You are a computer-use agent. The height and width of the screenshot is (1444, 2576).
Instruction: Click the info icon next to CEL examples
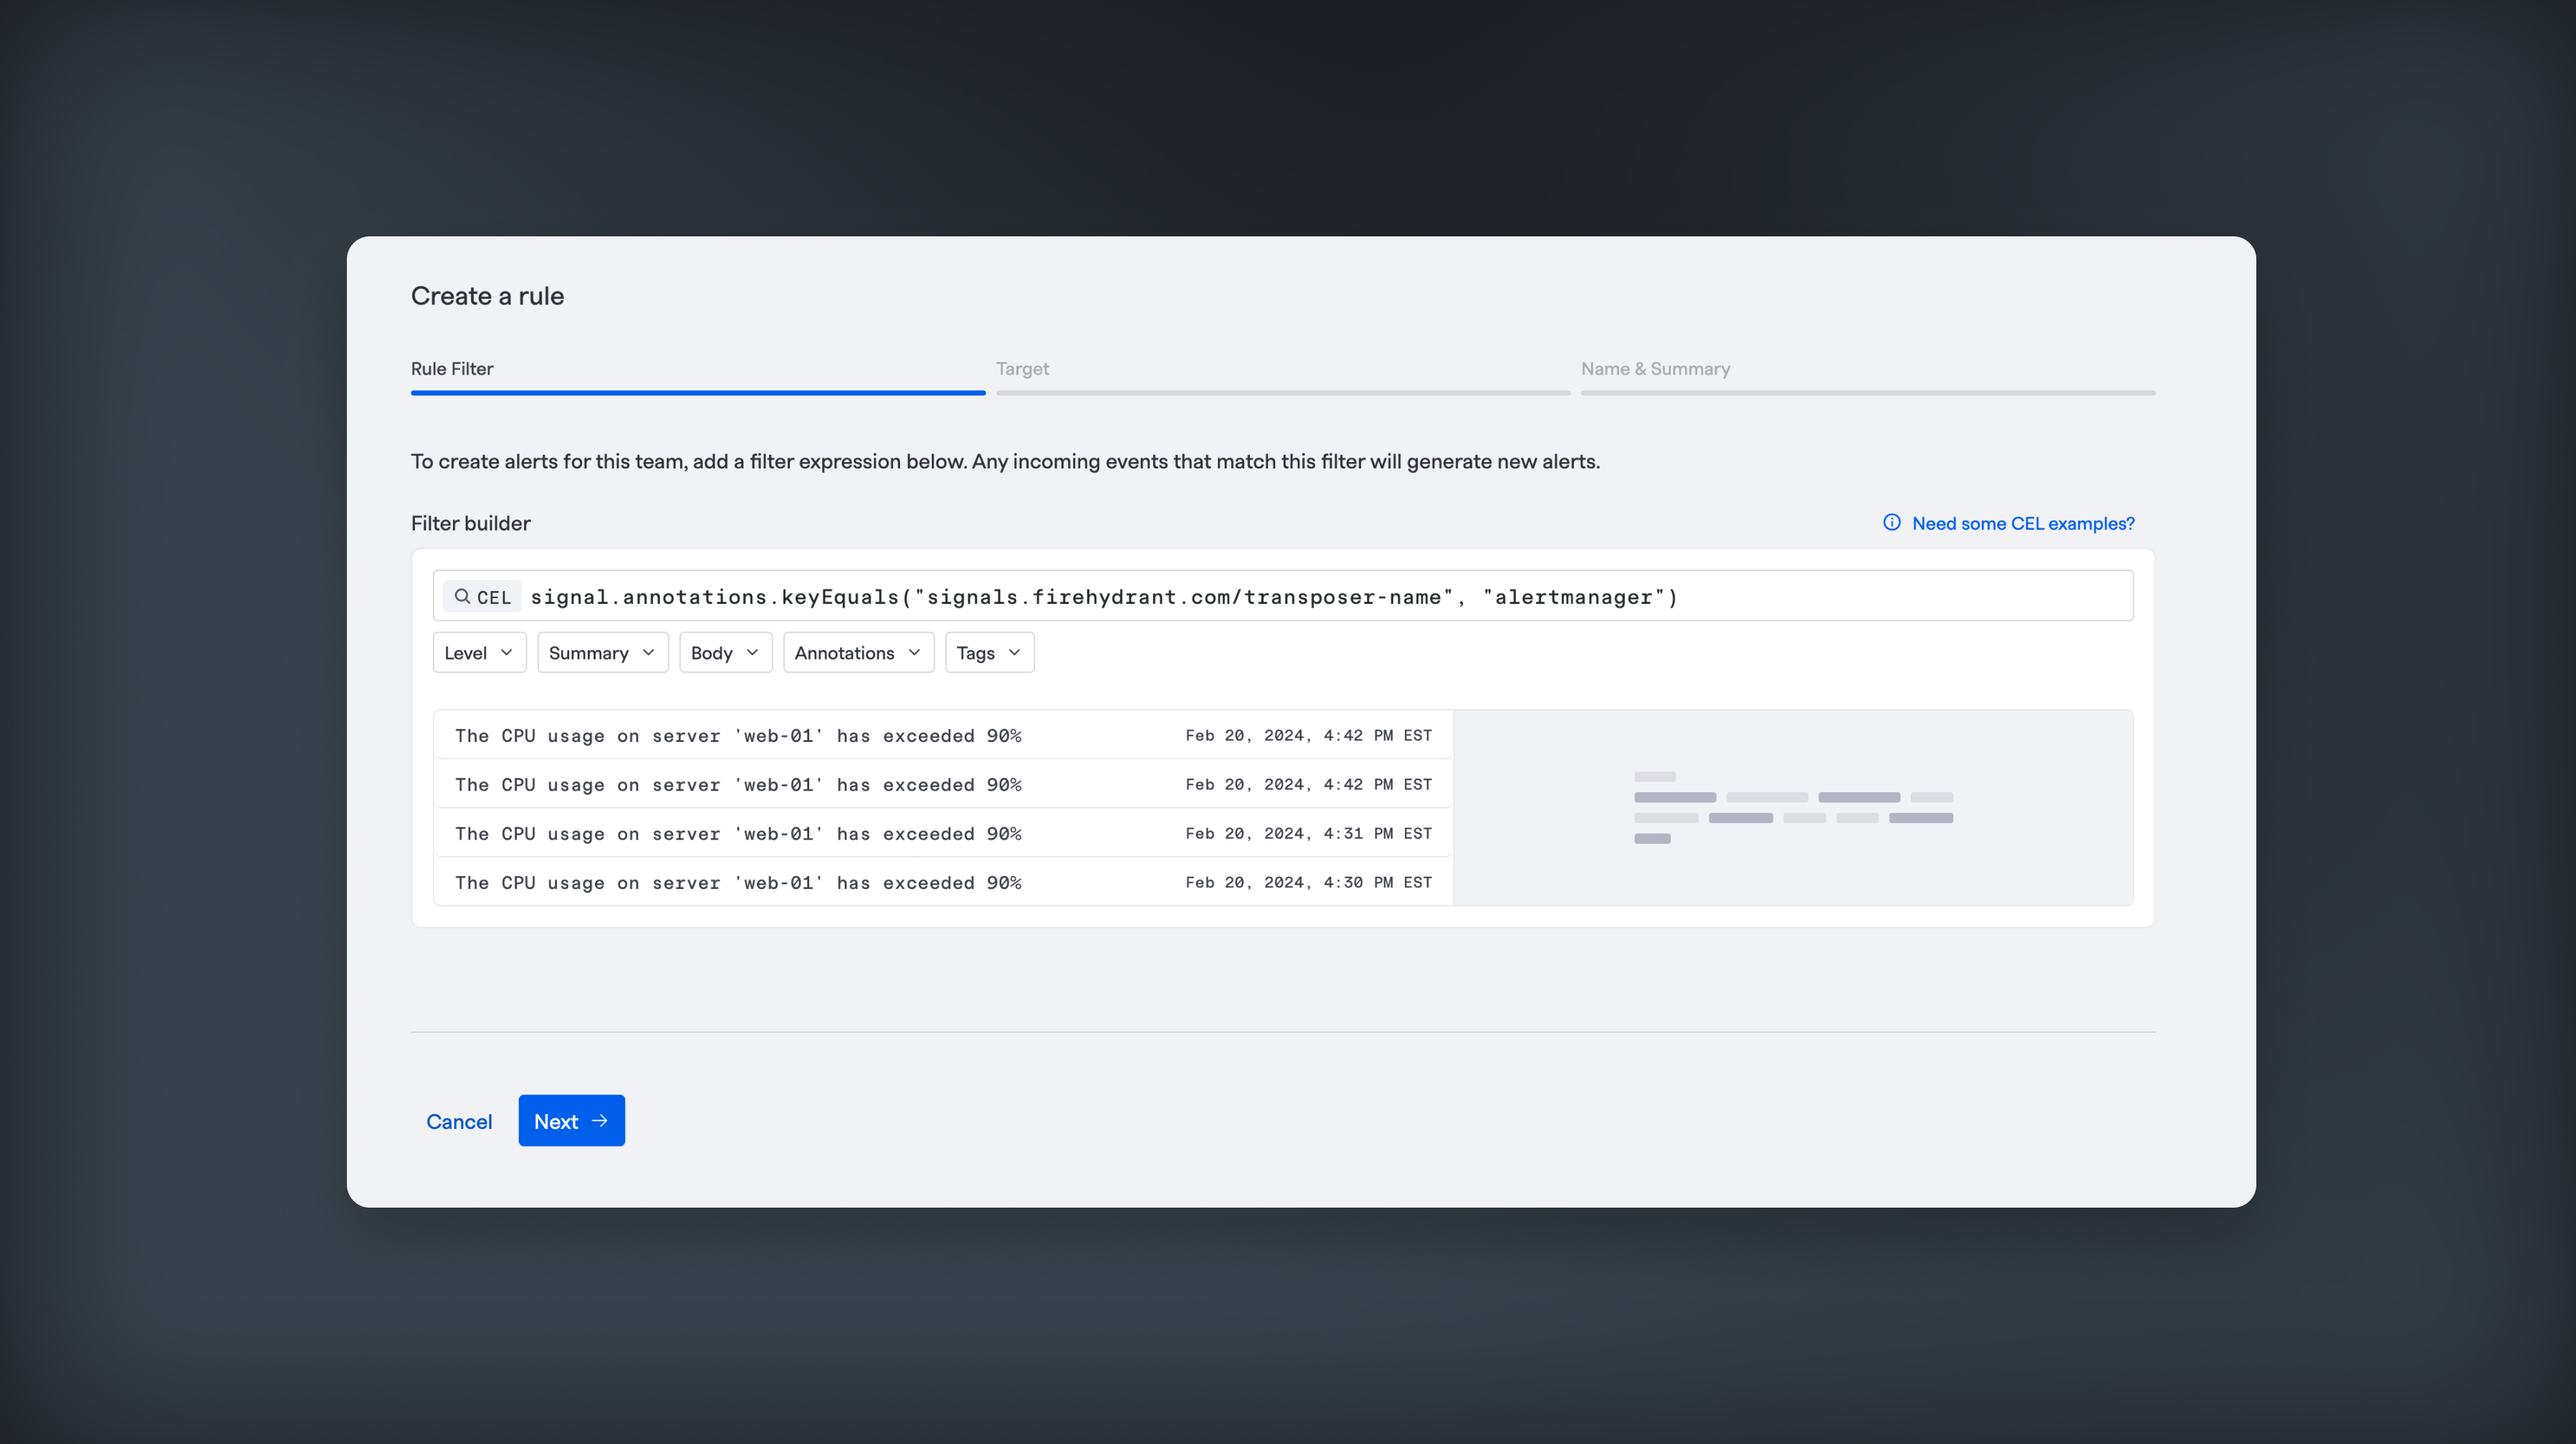point(1889,523)
